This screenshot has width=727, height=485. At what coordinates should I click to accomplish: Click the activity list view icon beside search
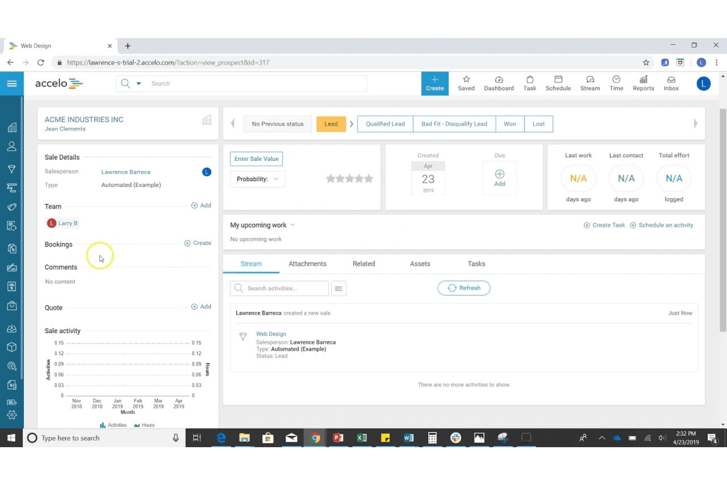tap(338, 288)
